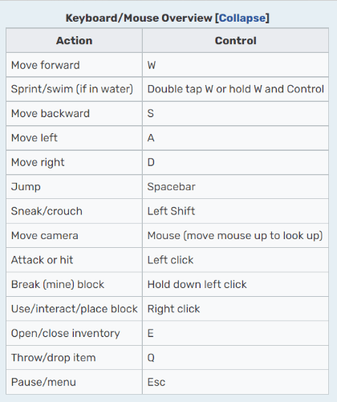Click the Action column header
337x402 pixels.
(x=74, y=40)
